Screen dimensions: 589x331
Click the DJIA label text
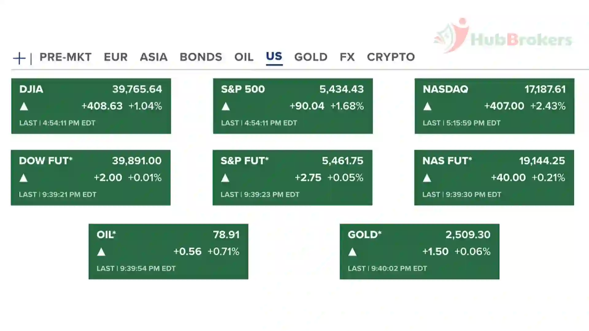coord(31,89)
